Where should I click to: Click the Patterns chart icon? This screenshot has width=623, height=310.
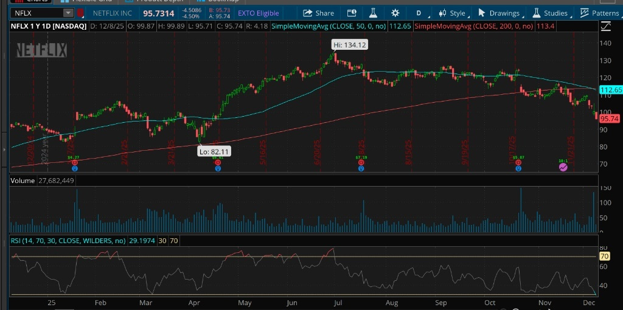coord(584,13)
